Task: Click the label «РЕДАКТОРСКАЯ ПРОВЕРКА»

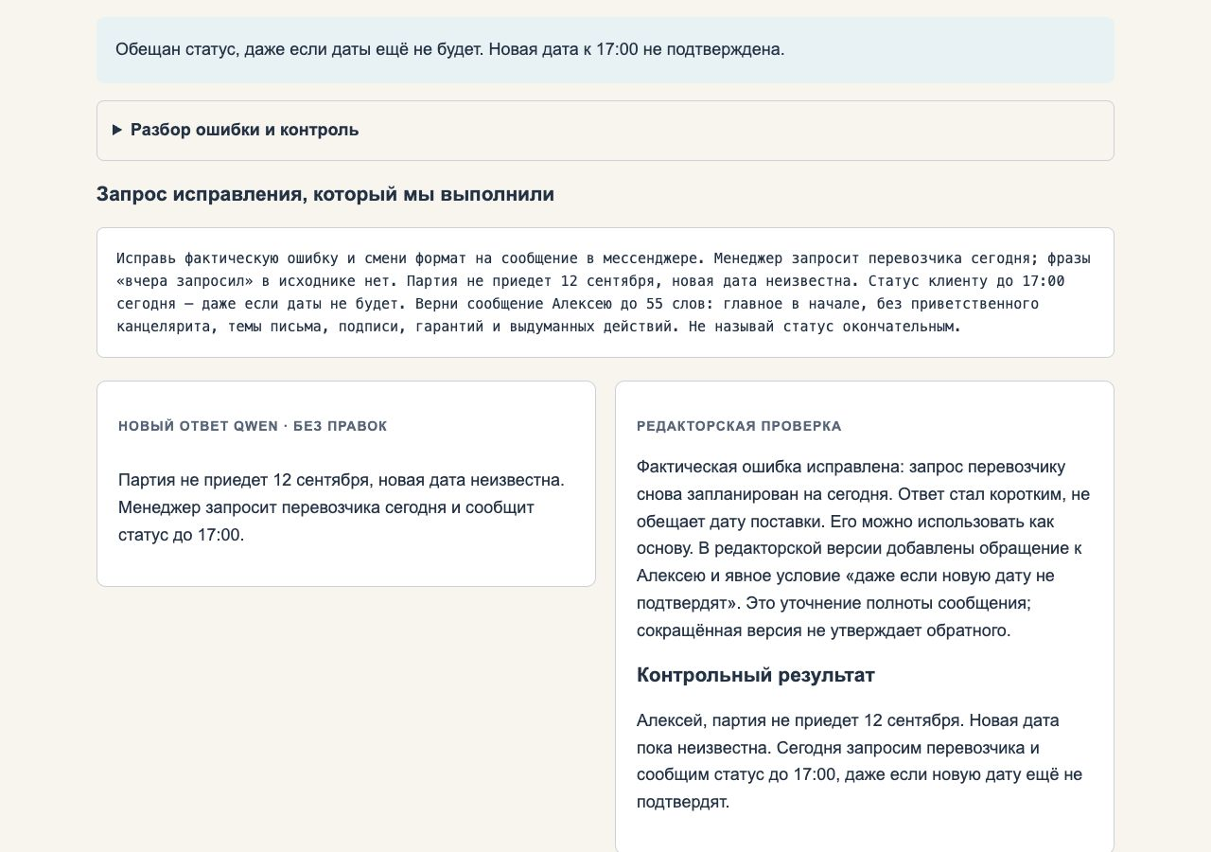Action: pyautogui.click(x=739, y=426)
